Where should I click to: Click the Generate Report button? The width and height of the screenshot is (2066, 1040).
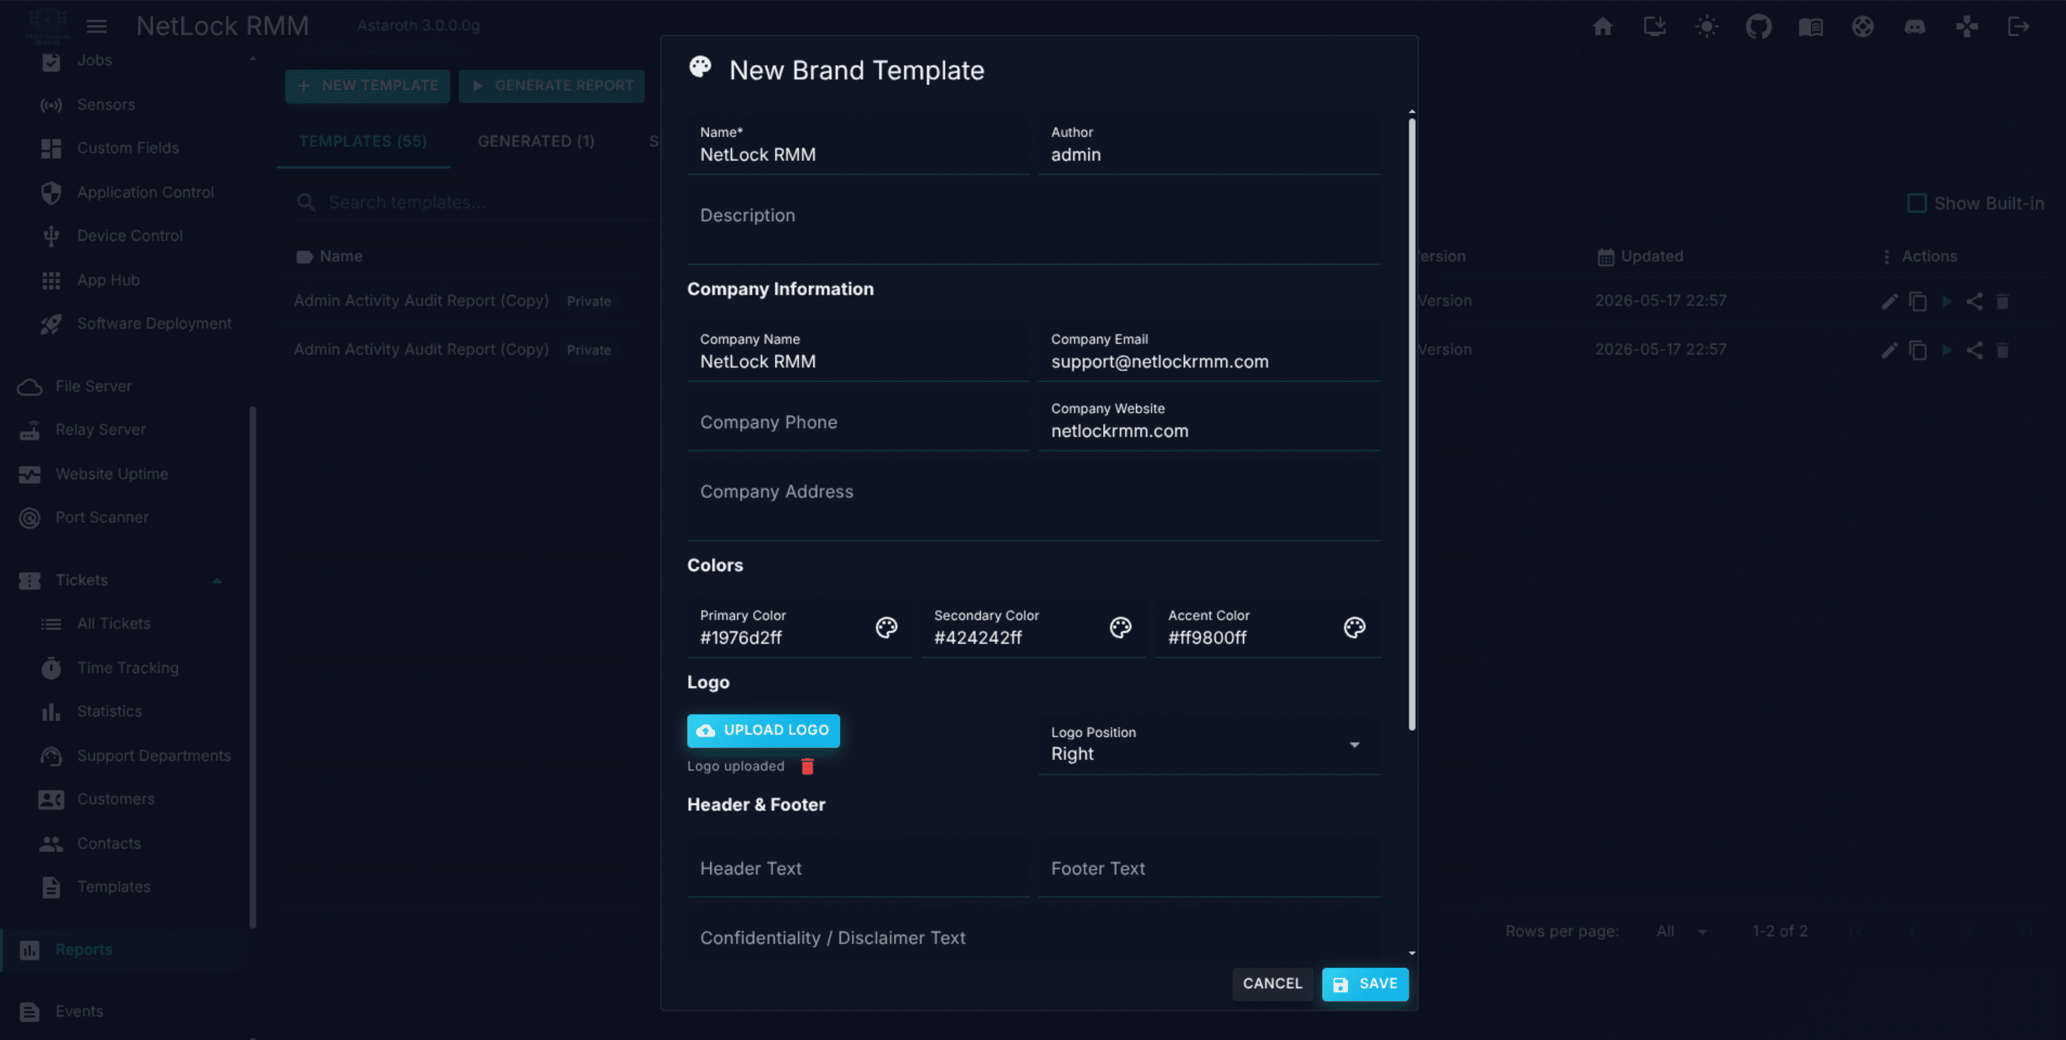pyautogui.click(x=552, y=86)
